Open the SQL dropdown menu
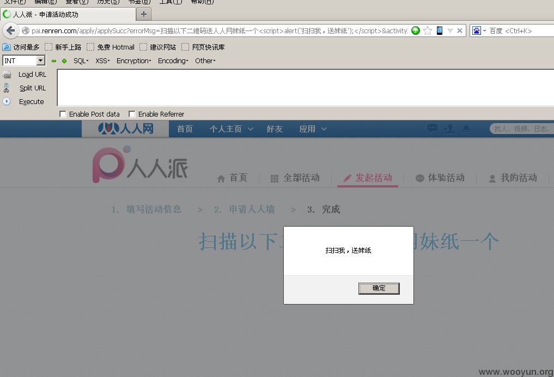Viewport: 554px width, 377px height. (x=81, y=61)
